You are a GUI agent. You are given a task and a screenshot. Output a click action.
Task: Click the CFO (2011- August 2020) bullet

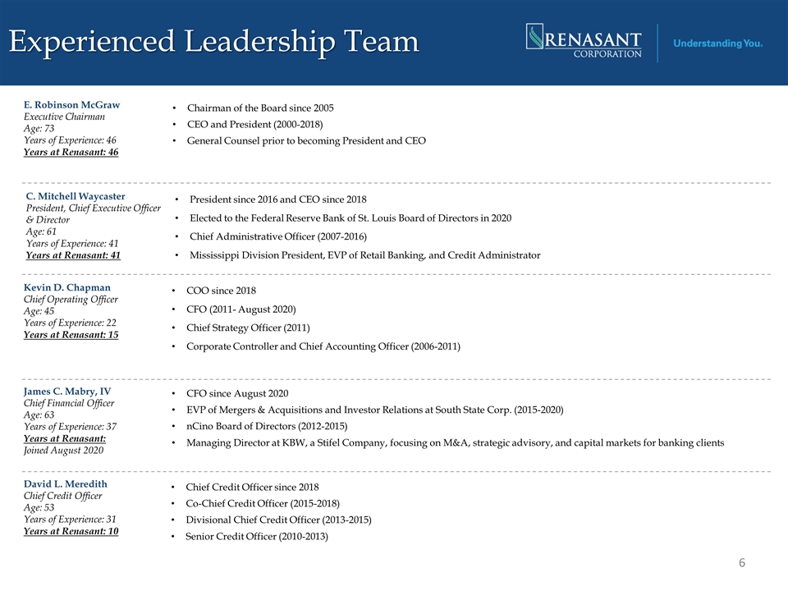(x=241, y=309)
